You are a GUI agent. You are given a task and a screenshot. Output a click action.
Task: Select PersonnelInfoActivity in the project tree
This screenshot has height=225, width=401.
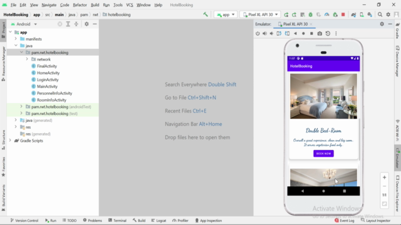click(x=55, y=93)
